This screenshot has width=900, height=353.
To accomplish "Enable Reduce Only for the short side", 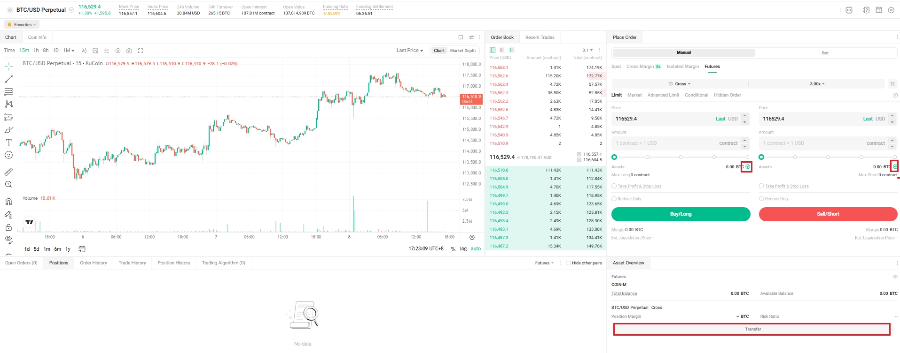I will (x=761, y=199).
